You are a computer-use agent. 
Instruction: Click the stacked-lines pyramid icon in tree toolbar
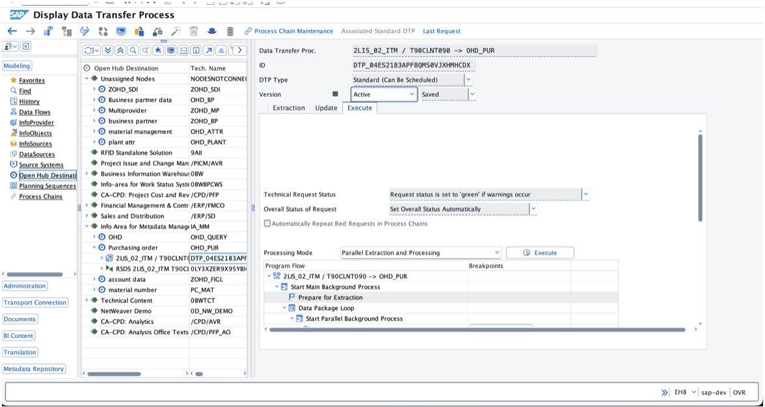pos(221,50)
